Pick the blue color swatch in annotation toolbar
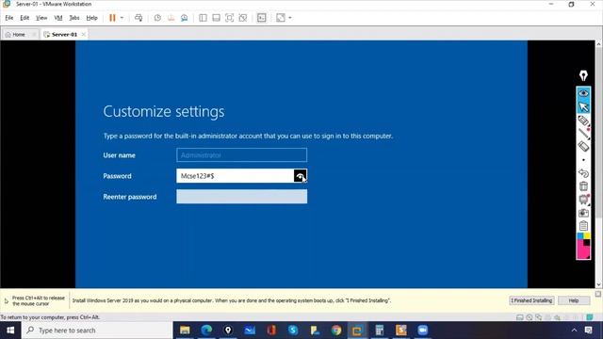The width and height of the screenshot is (603, 339). pos(580,235)
